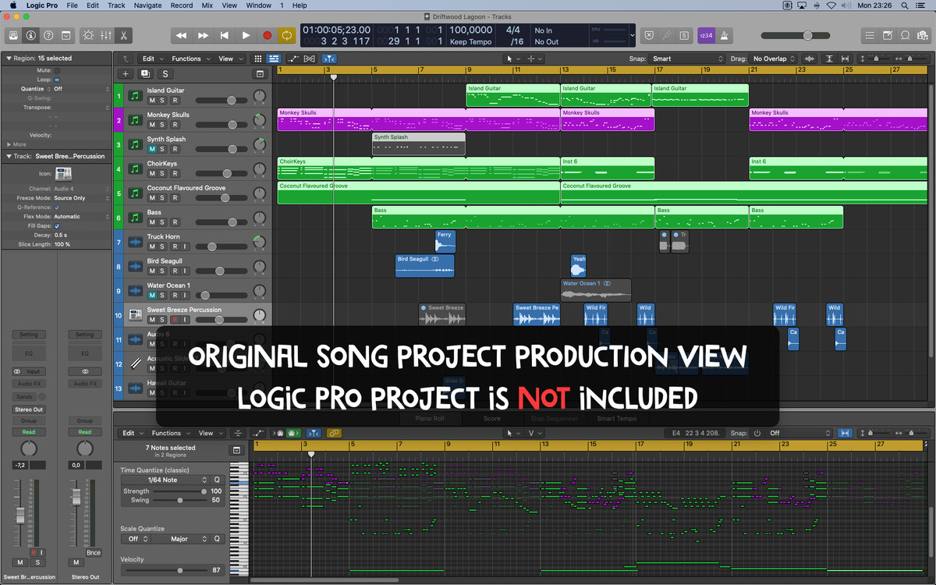This screenshot has height=585, width=936.
Task: Click the Time Quantize Q button
Action: [x=218, y=480]
